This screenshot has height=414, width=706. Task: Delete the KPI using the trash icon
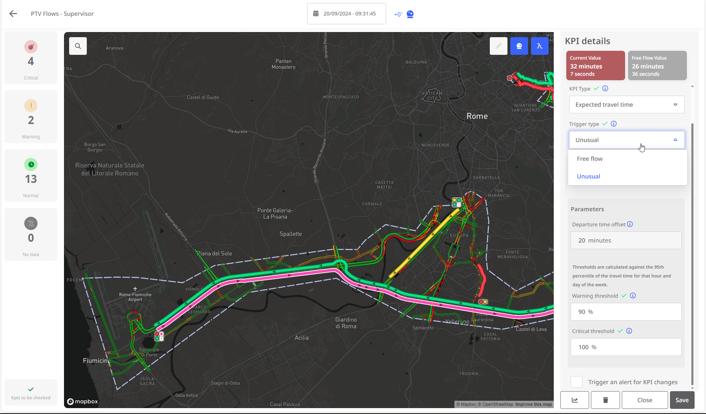click(x=605, y=400)
